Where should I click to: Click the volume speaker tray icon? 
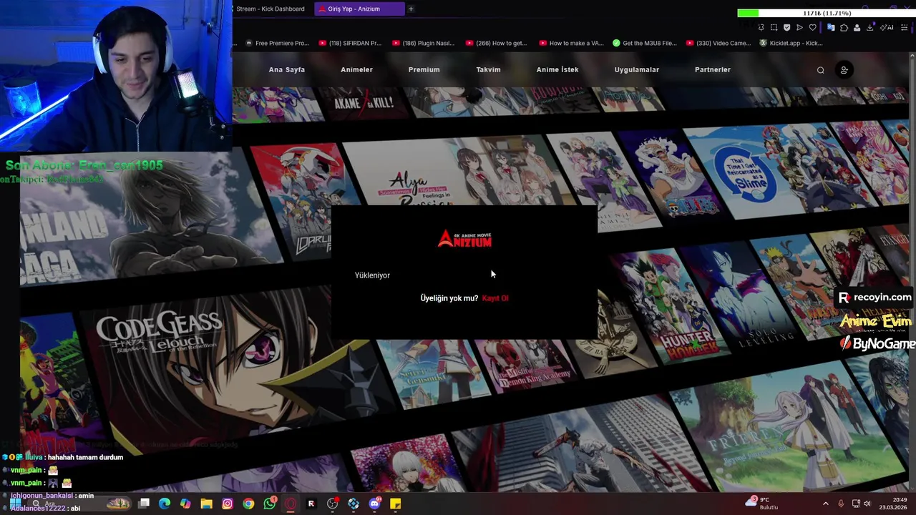[867, 504]
